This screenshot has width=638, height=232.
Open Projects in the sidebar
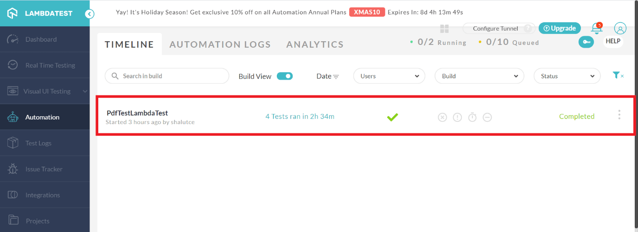45,220
